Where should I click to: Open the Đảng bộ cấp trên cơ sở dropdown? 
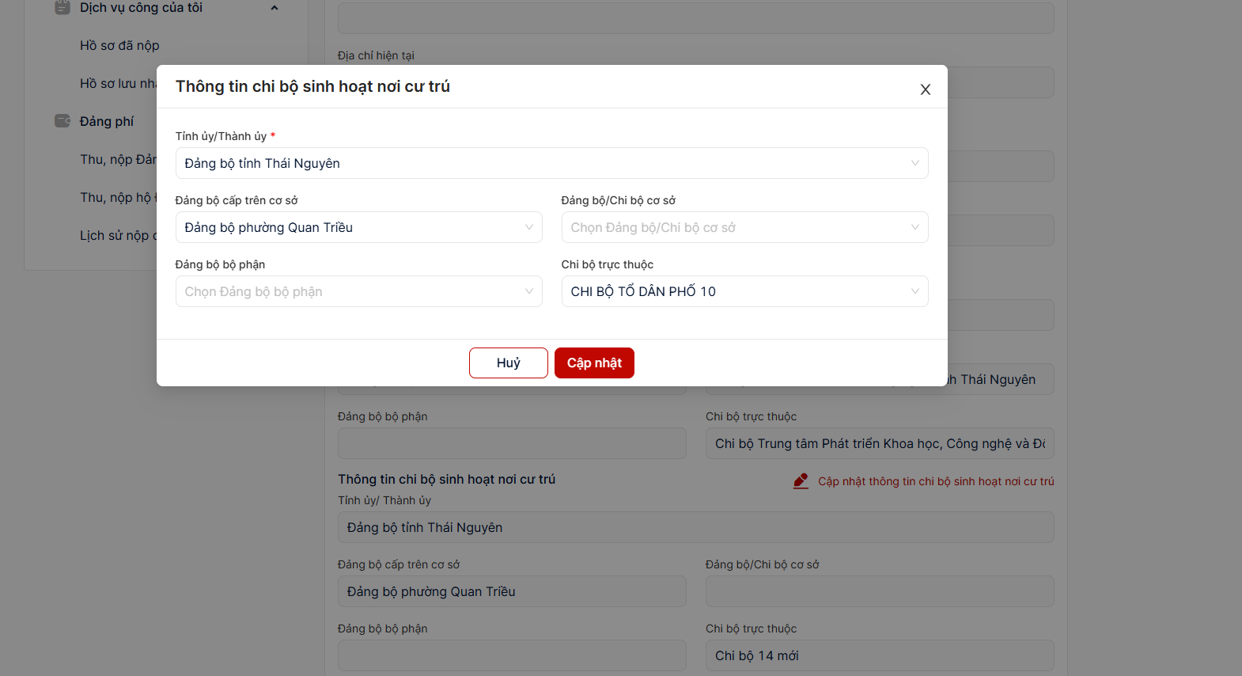click(358, 227)
